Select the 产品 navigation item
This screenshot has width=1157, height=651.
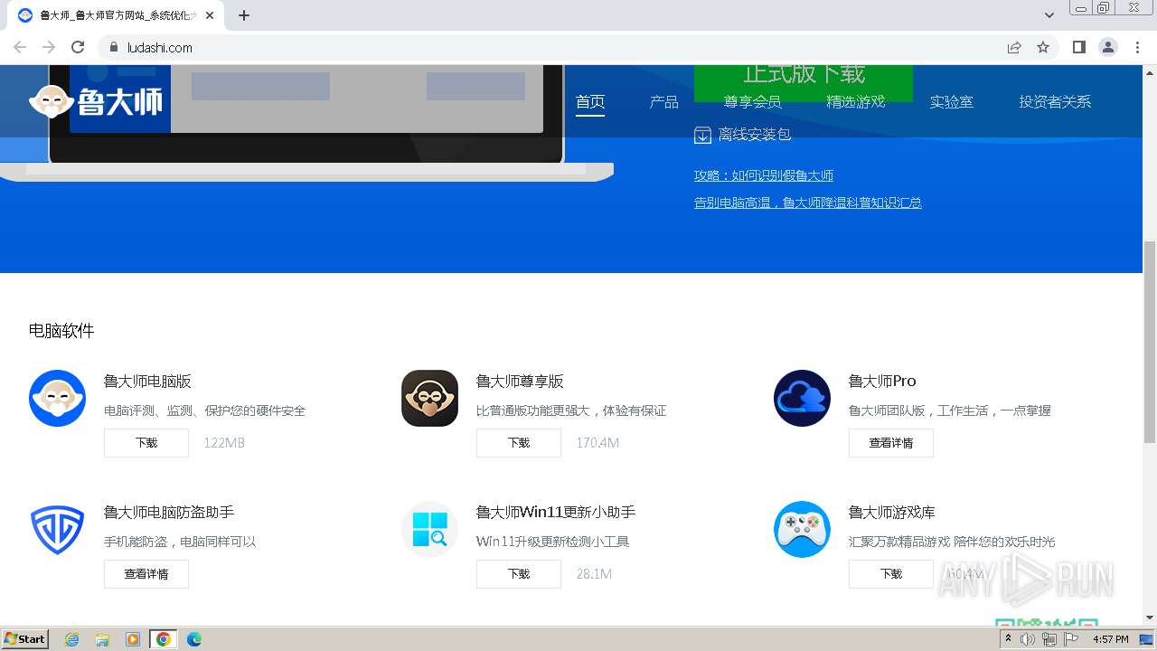click(663, 102)
